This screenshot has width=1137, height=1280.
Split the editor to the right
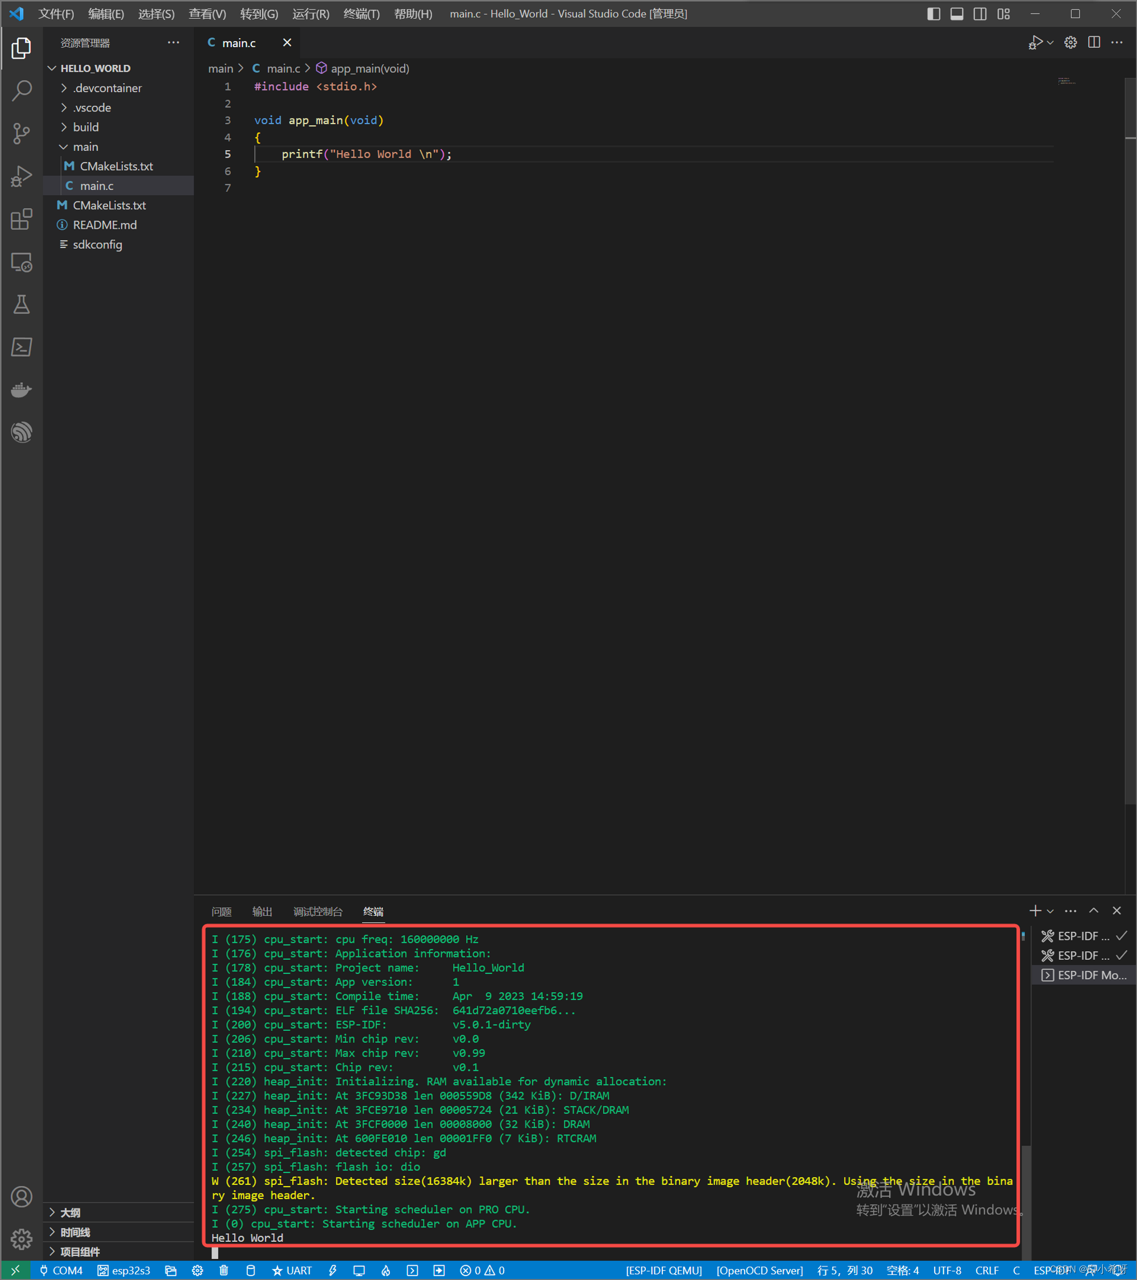point(1094,42)
